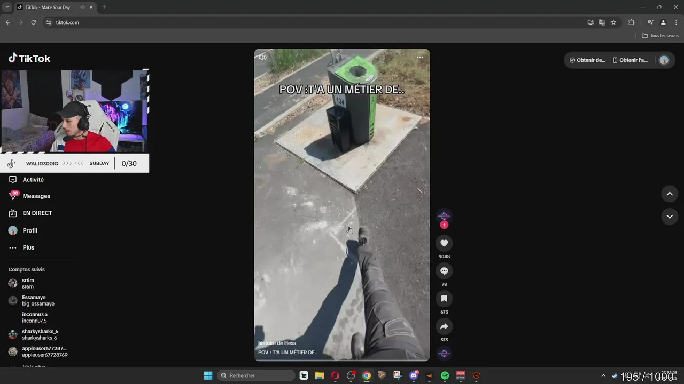Open Profil in the sidebar
Viewport: 684px width, 384px height.
(30, 230)
